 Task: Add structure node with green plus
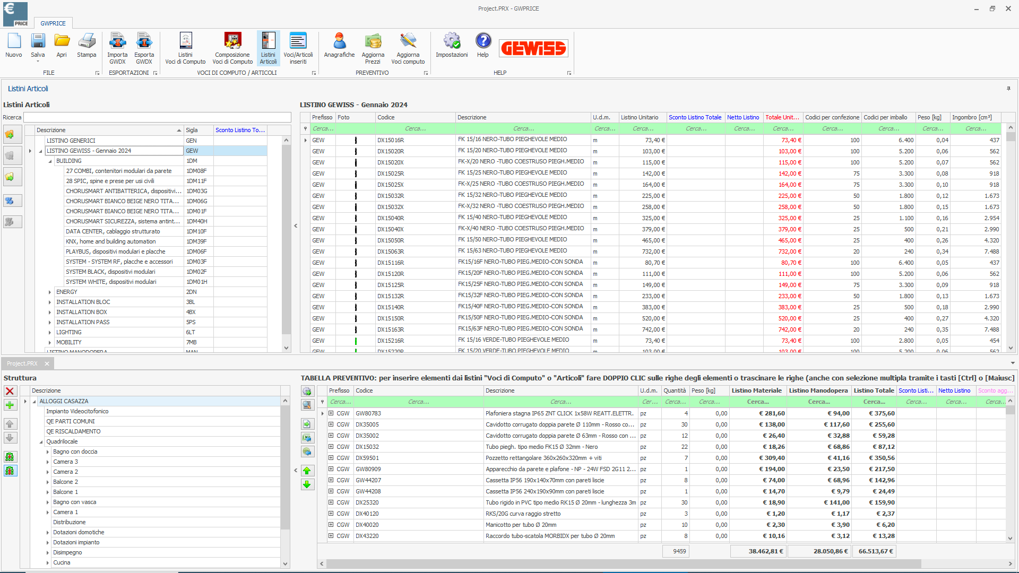10,405
